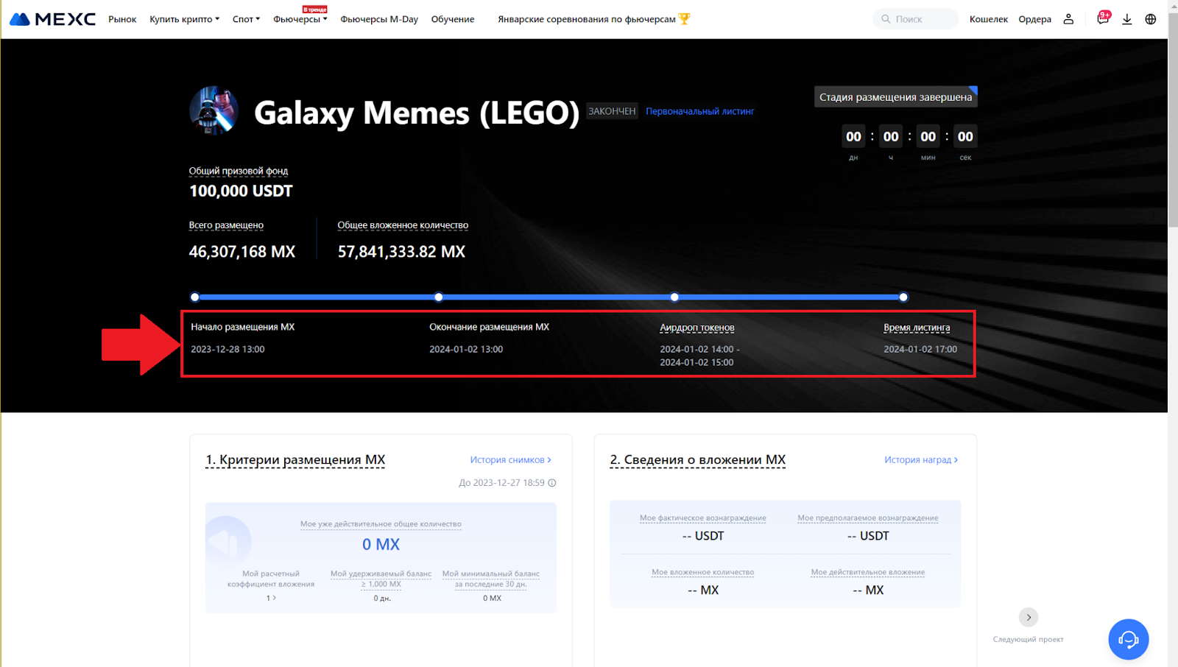Expand the Купить крипто dropdown
Image resolution: width=1178 pixels, height=667 pixels.
pyautogui.click(x=185, y=19)
